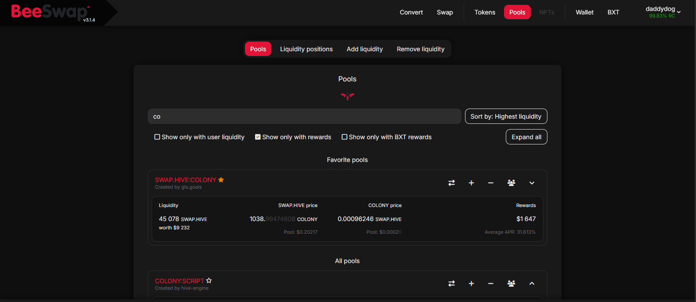Open swap for SWAP.HIVE:COLONY pool
Image resolution: width=696 pixels, height=302 pixels.
pyautogui.click(x=451, y=183)
